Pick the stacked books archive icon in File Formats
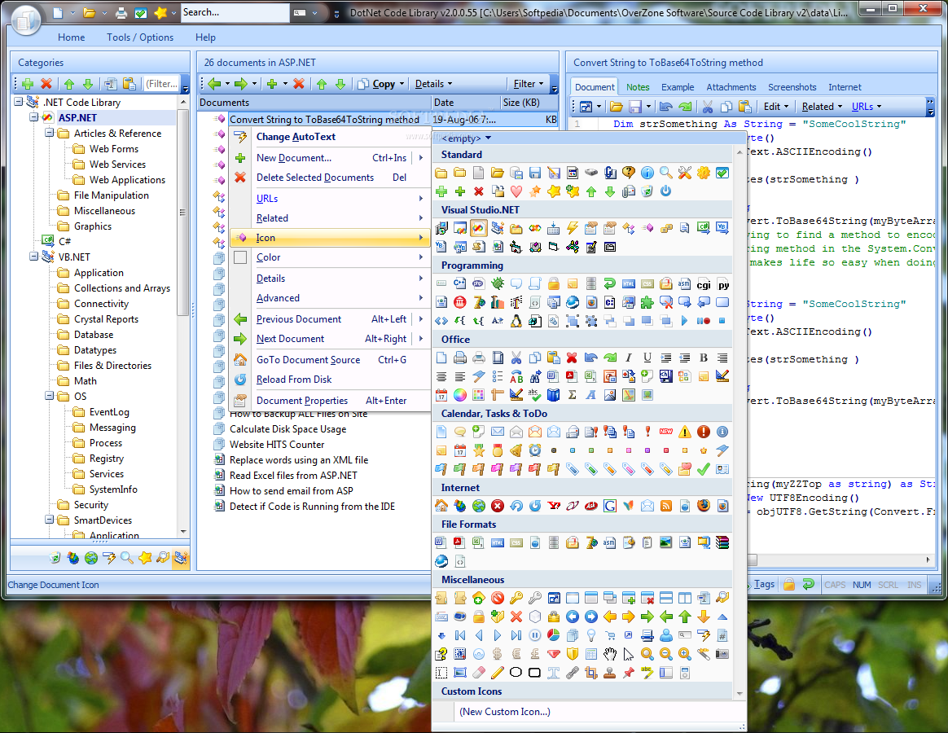948x733 pixels. coord(722,542)
